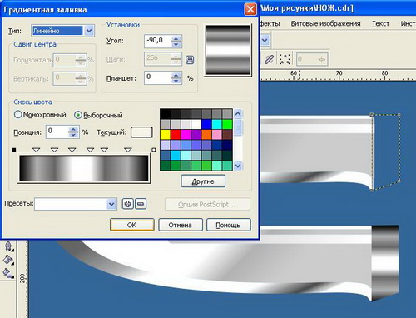Pick the black swatch in palette
The height and width of the screenshot is (318, 416).
click(x=166, y=114)
